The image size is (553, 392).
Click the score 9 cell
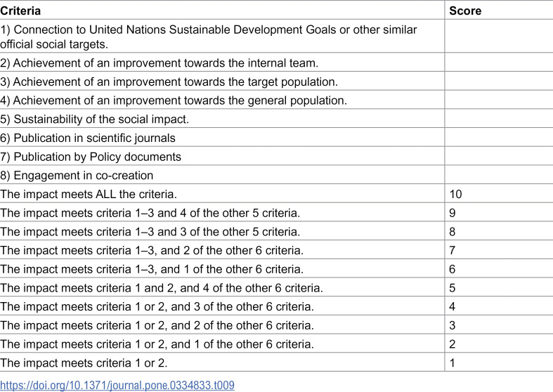point(499,212)
